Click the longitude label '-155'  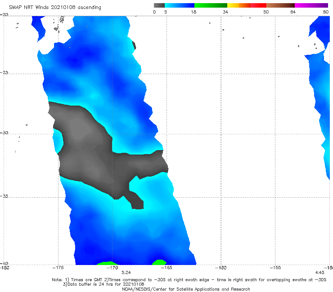pyautogui.click(x=275, y=268)
